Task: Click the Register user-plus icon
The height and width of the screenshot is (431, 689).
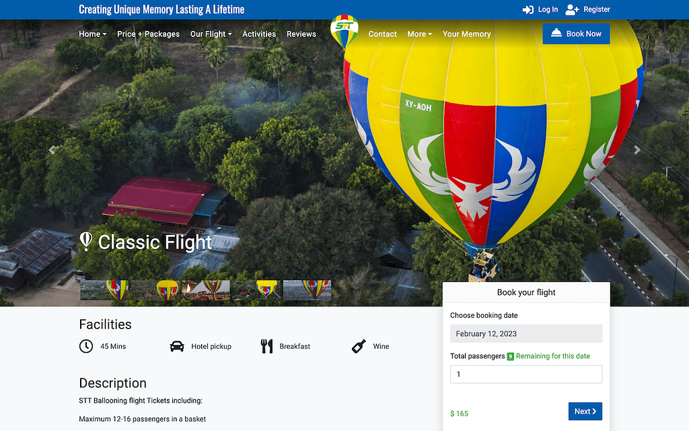Action: point(572,9)
